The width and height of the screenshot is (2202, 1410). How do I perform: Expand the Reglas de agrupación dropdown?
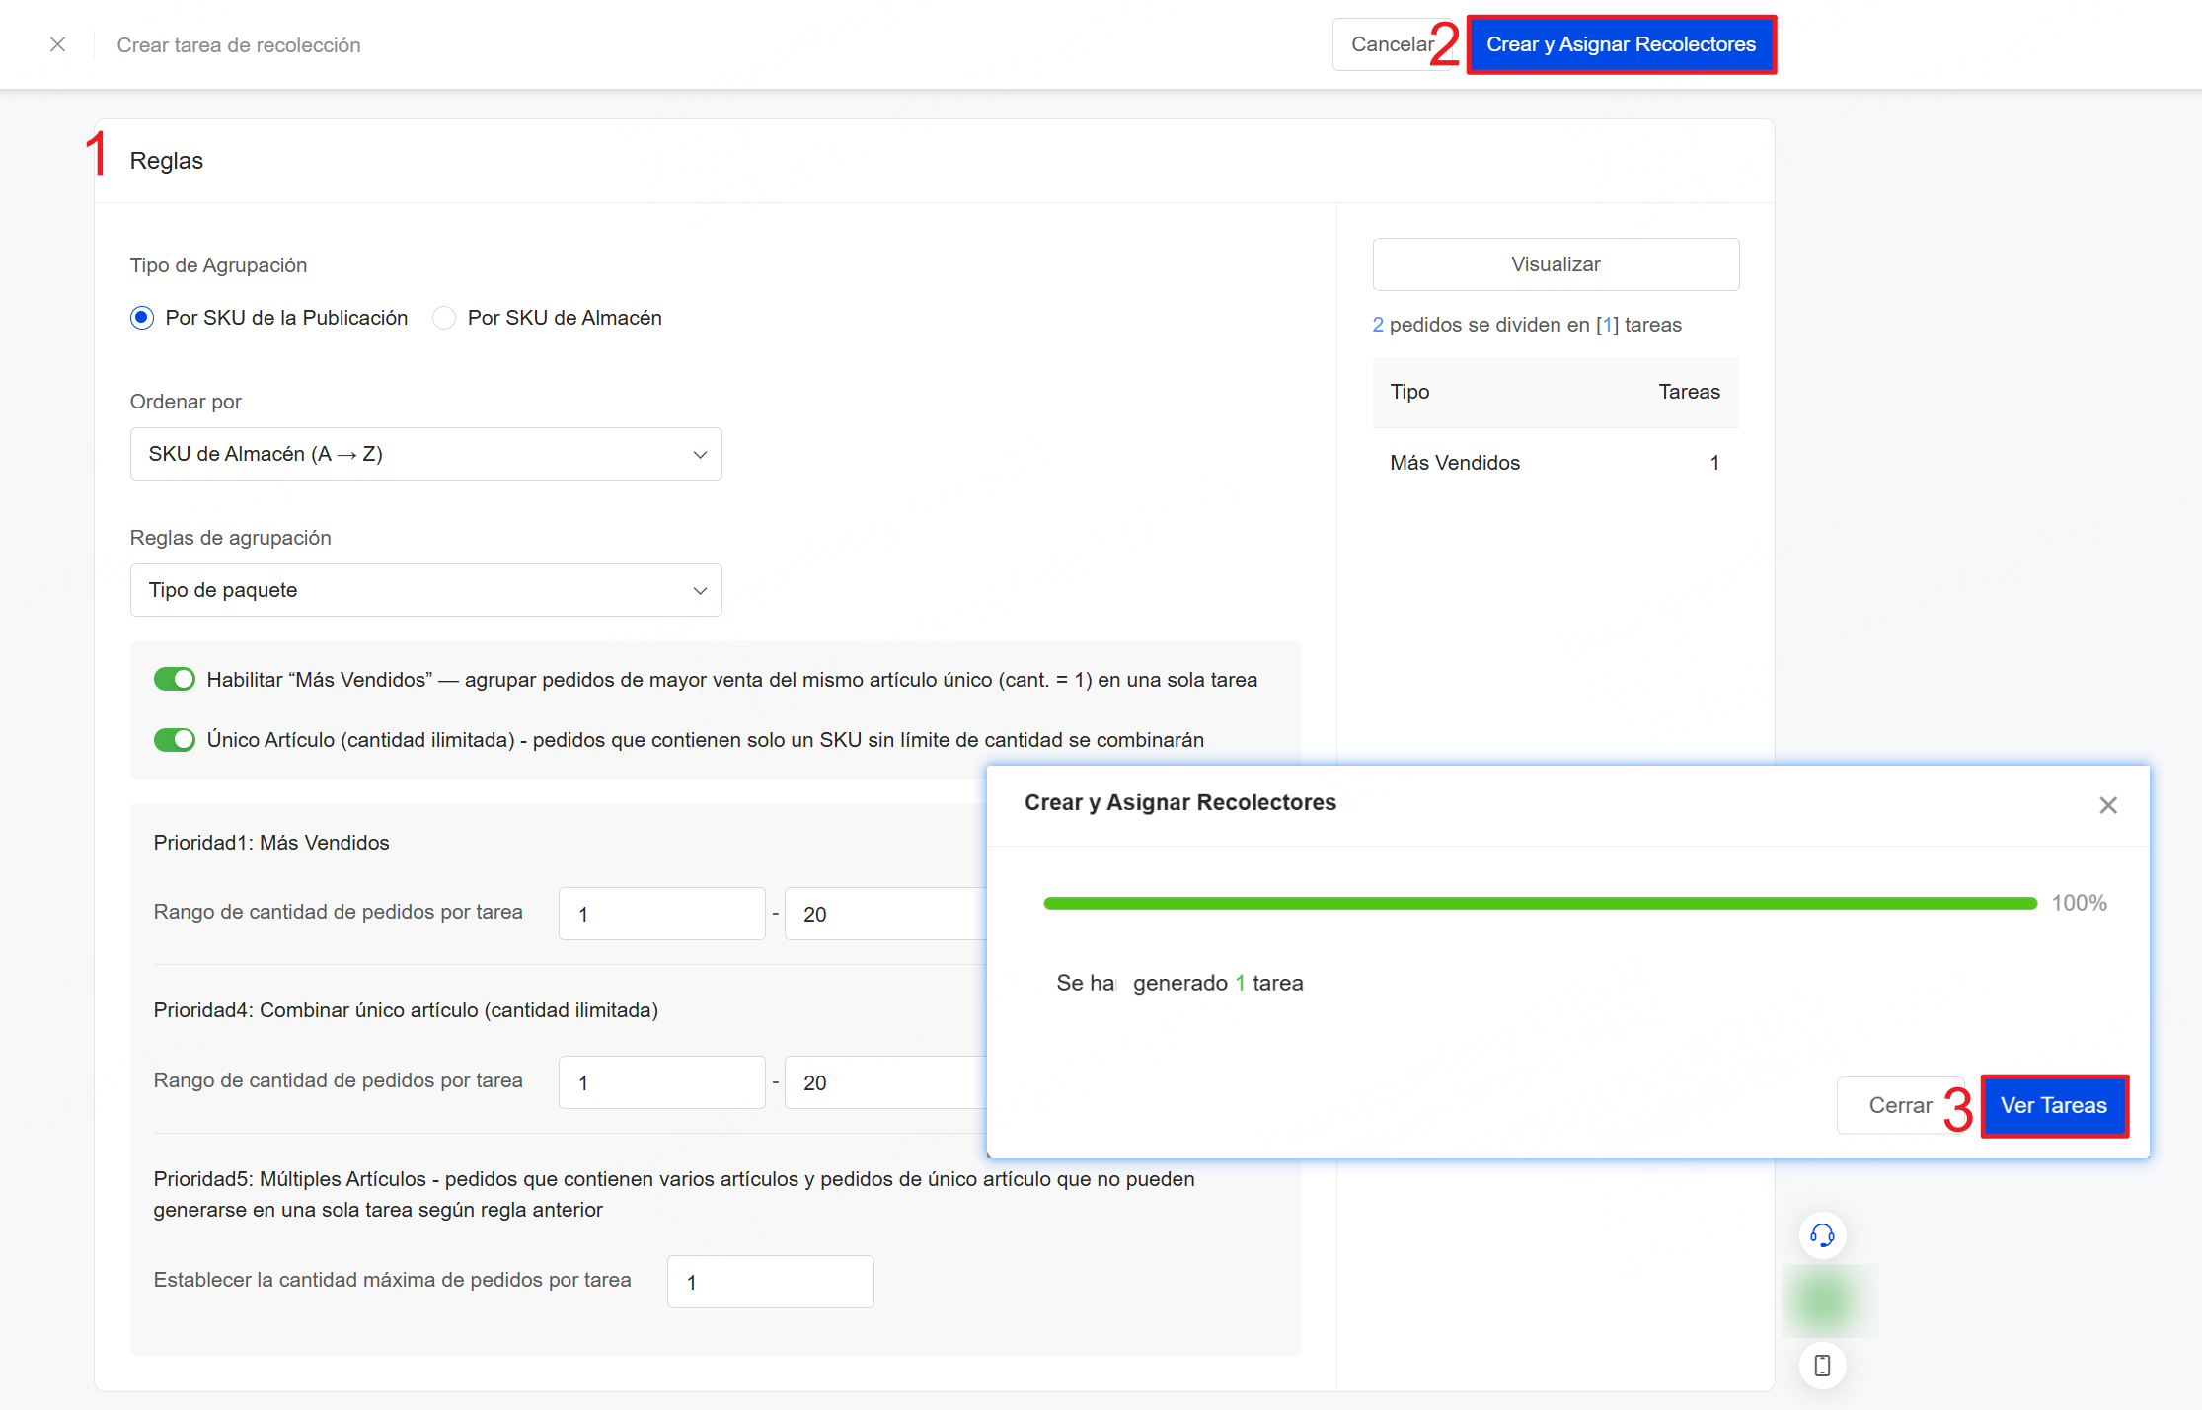425,590
